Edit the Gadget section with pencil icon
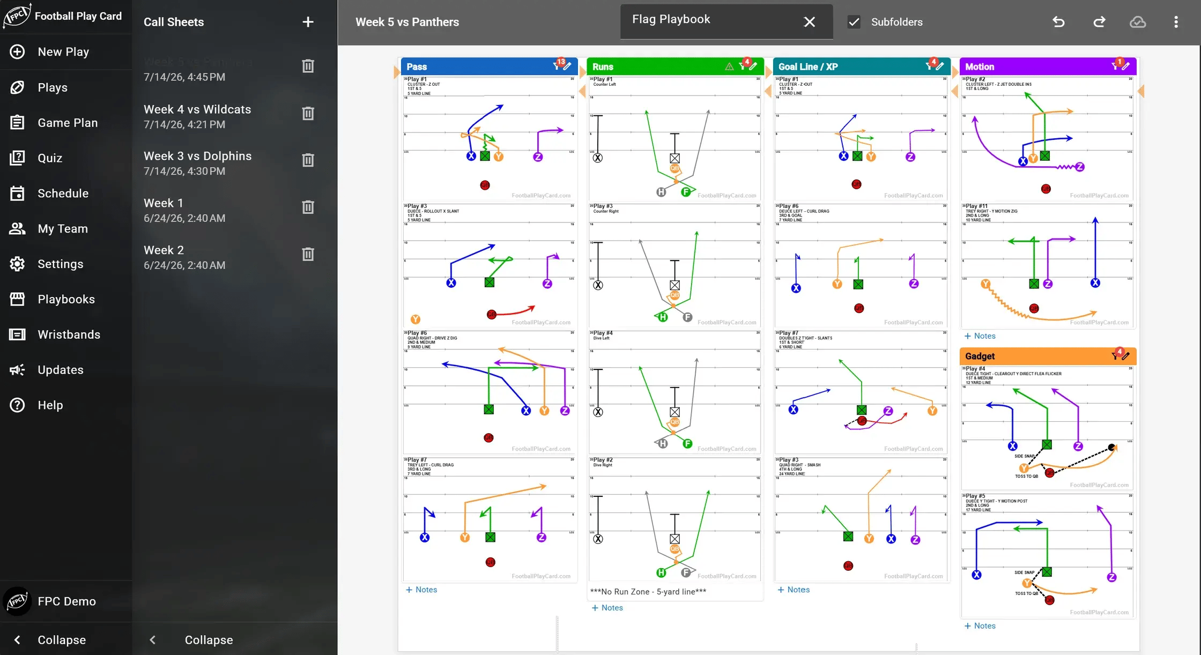 [x=1126, y=356]
